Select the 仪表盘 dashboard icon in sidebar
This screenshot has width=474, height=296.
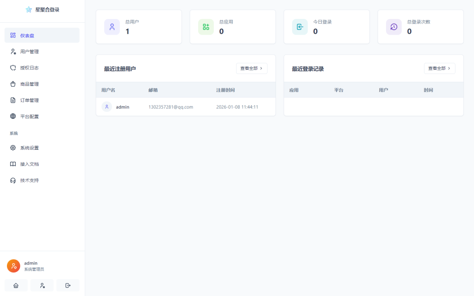tap(12, 35)
